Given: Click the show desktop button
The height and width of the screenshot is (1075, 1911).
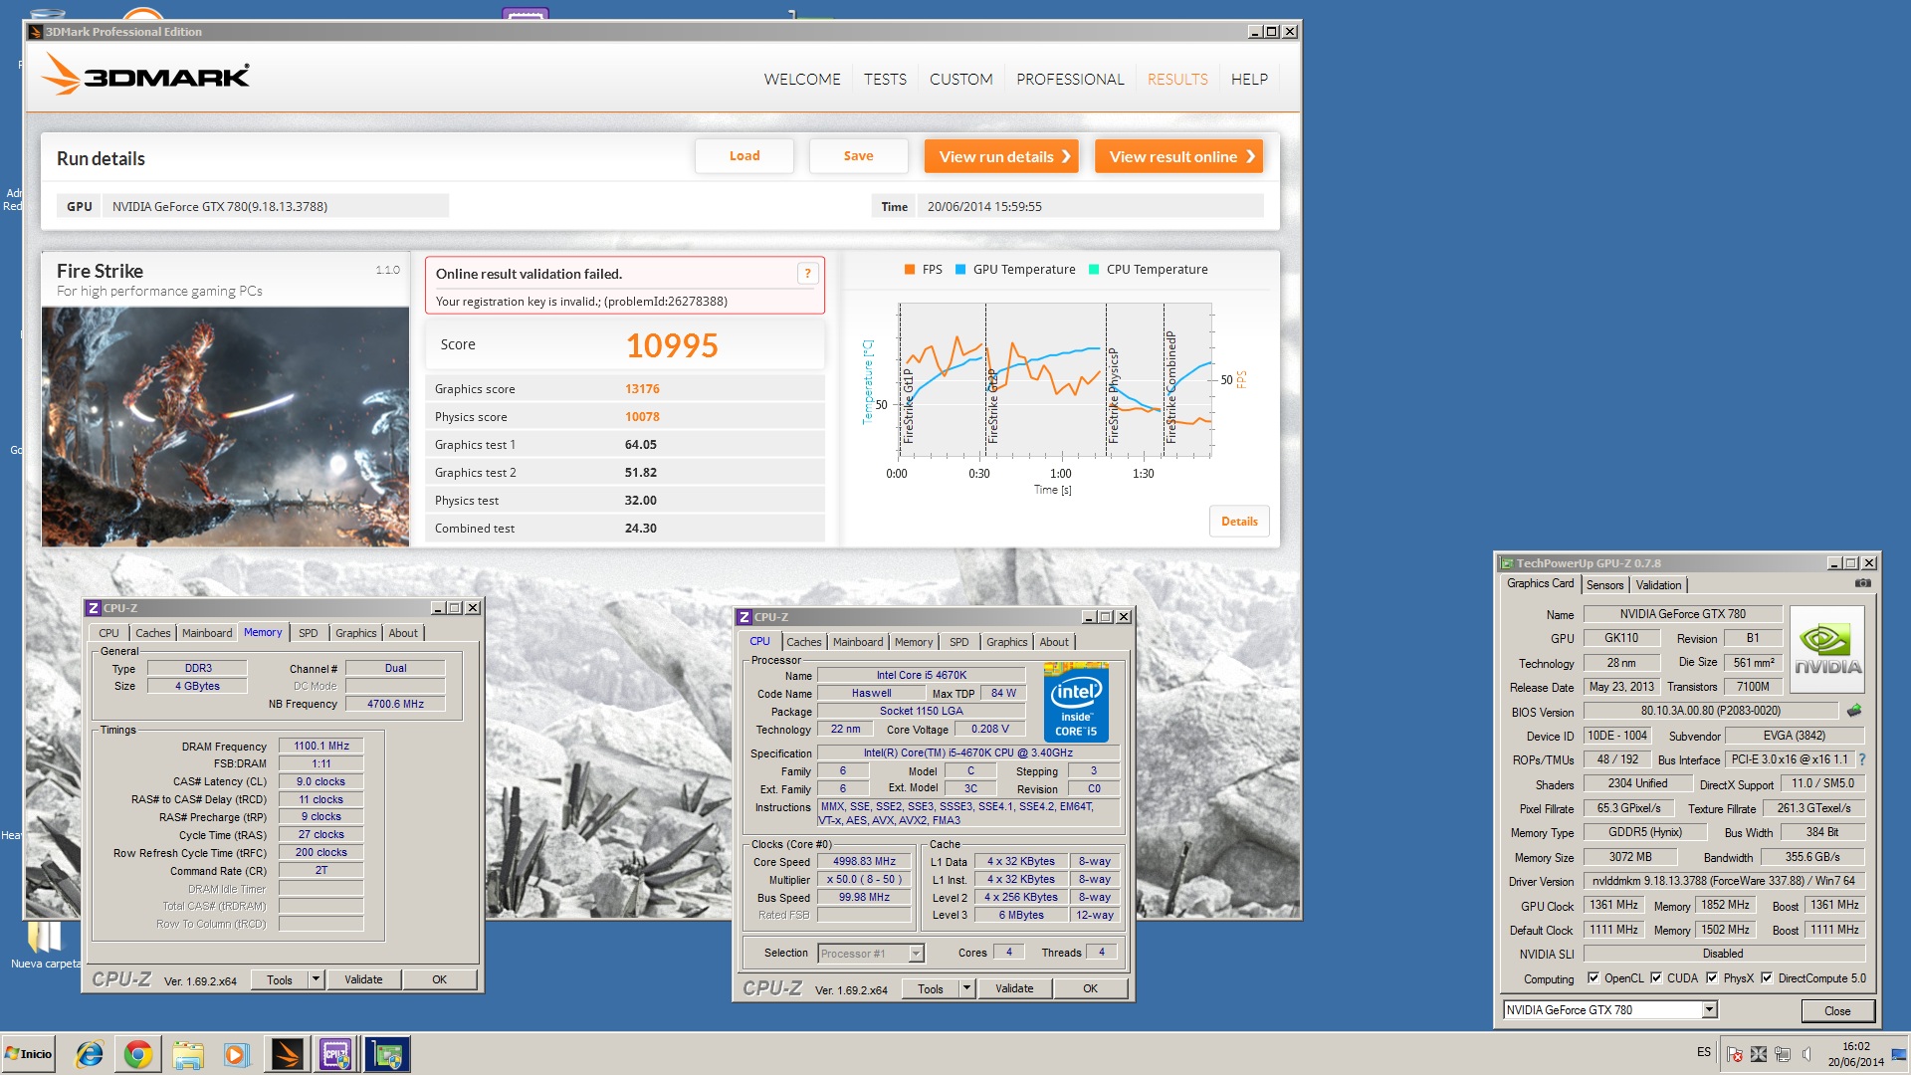Looking at the screenshot, I should pyautogui.click(x=1899, y=1054).
